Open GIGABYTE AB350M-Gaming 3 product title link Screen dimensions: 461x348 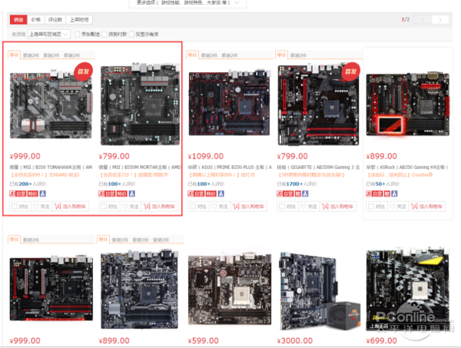pos(318,167)
